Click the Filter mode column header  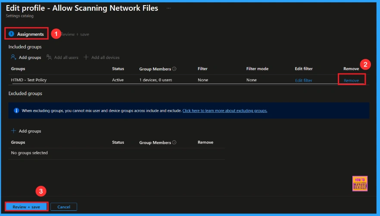(257, 69)
